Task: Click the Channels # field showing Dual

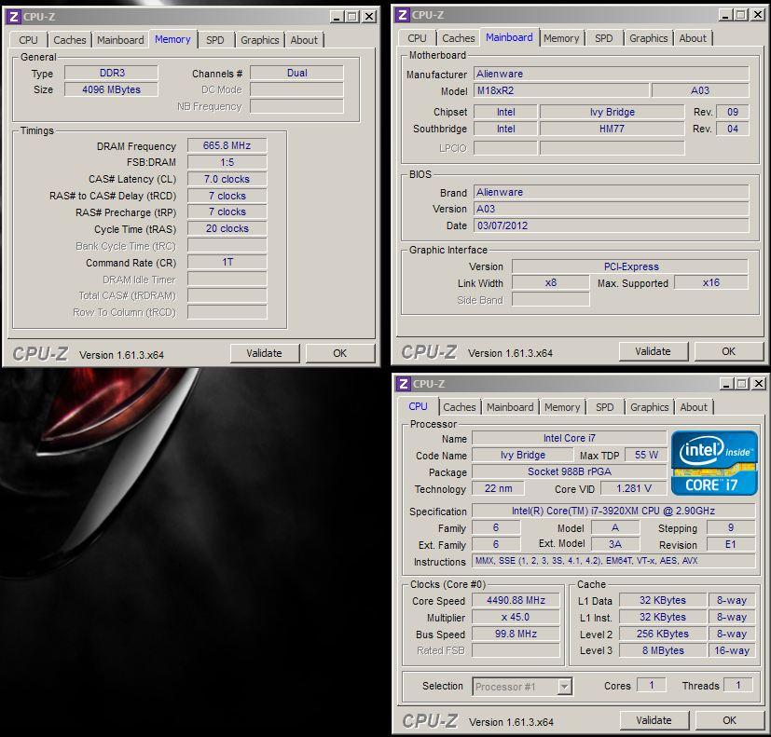Action: (x=297, y=73)
